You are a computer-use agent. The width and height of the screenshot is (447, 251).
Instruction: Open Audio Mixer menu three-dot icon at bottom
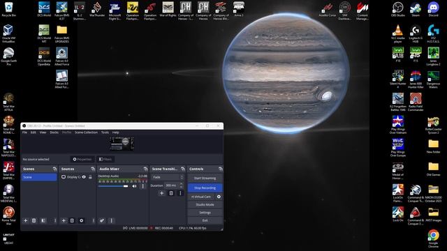pyautogui.click(x=111, y=220)
